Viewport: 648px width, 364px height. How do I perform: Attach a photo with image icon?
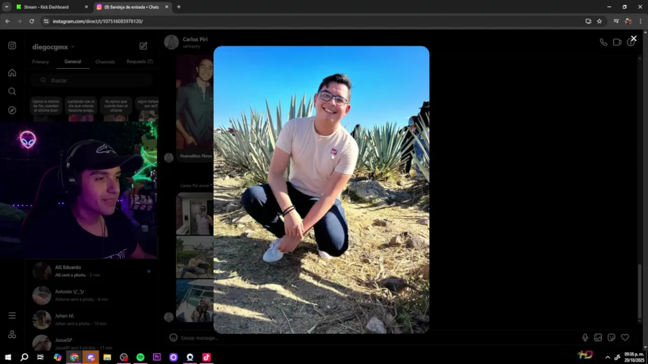pyautogui.click(x=598, y=338)
